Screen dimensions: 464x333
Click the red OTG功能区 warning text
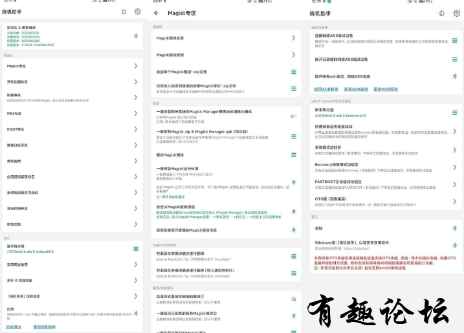click(385, 263)
